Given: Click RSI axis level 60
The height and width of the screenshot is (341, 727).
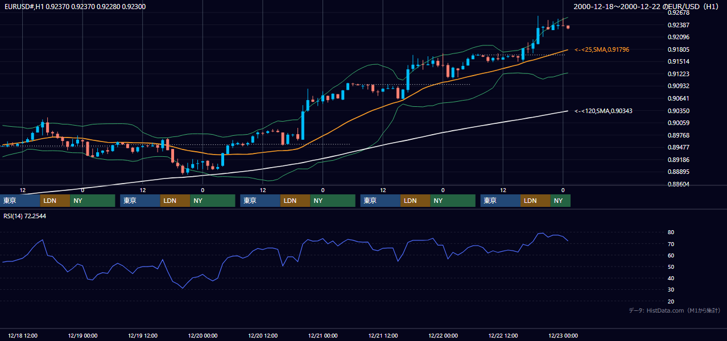Looking at the screenshot, I should 671,255.
